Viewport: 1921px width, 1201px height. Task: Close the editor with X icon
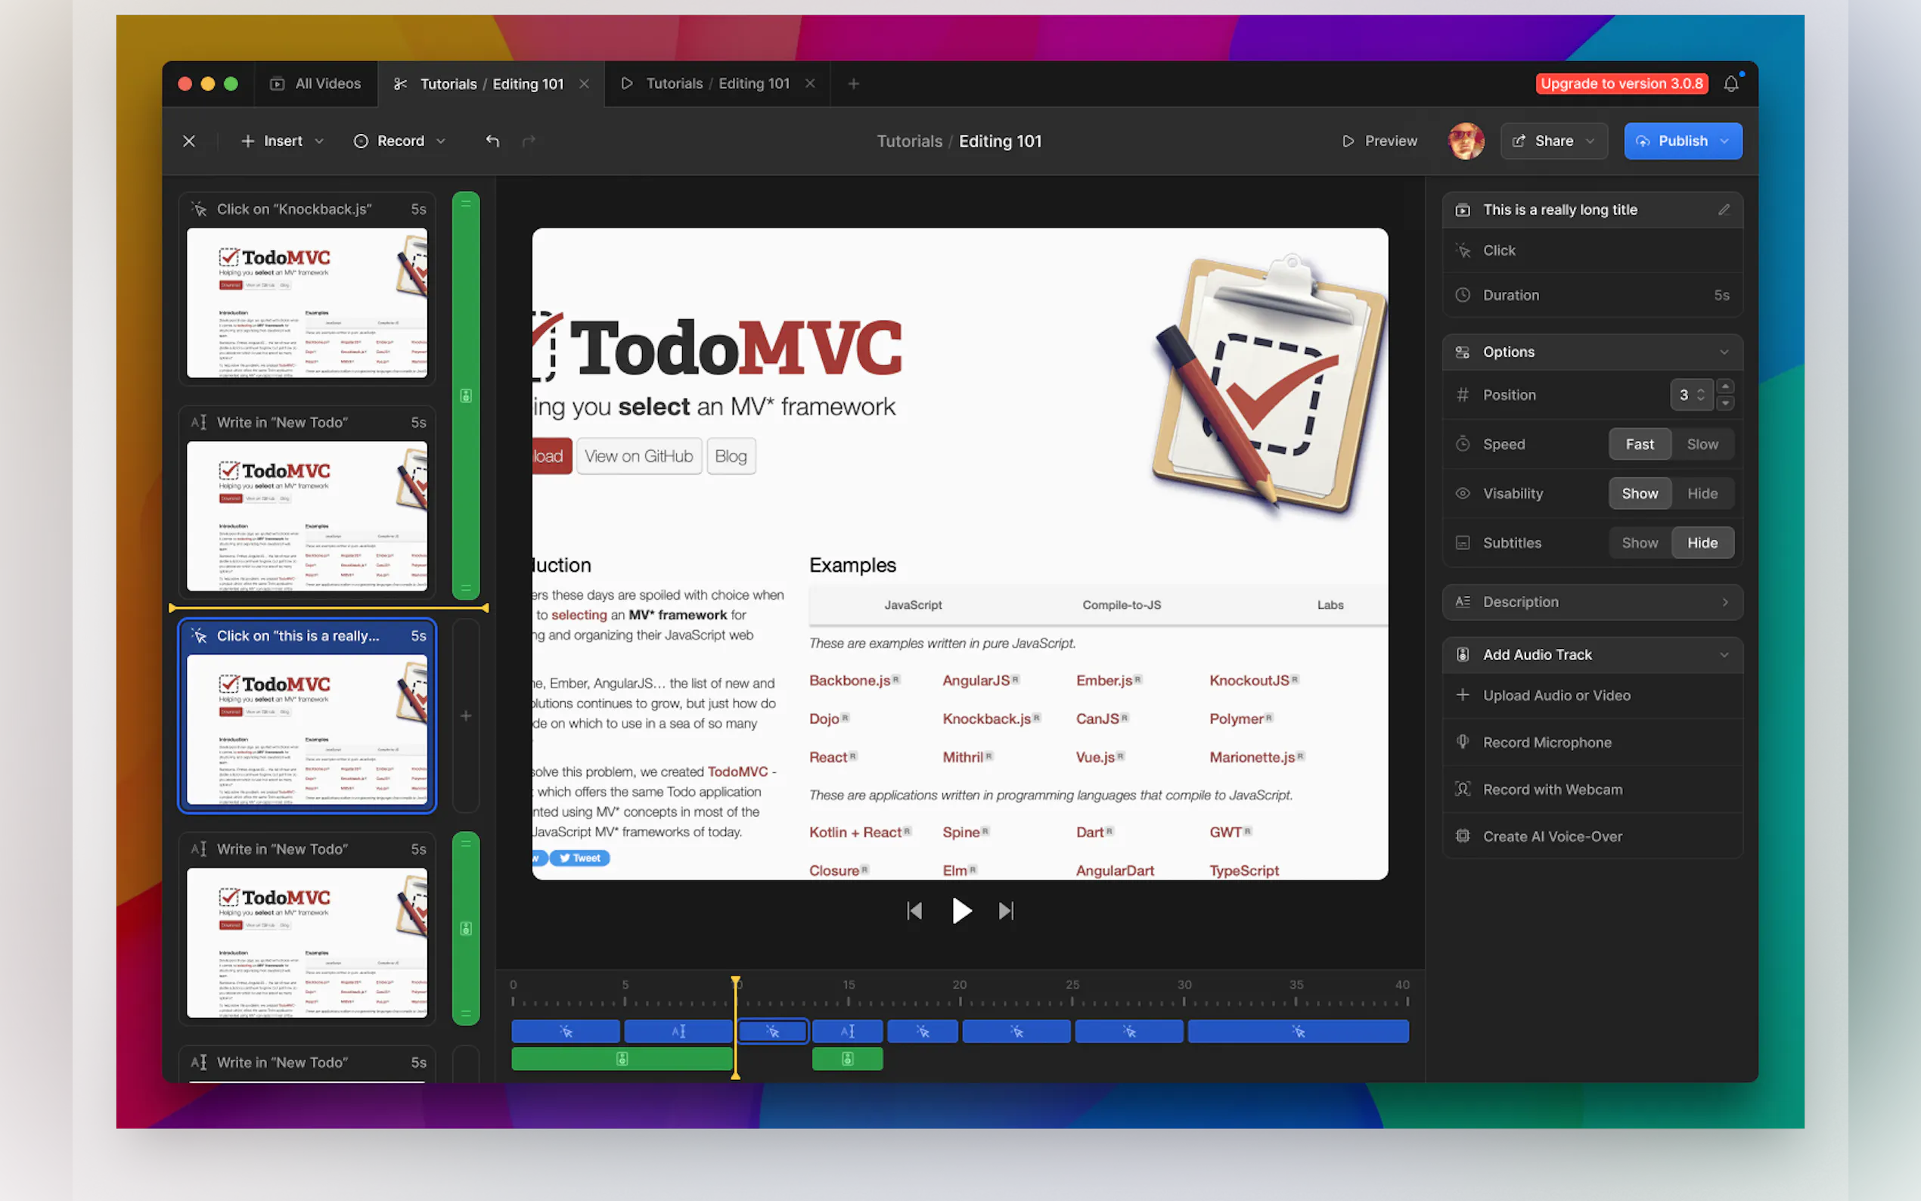[x=189, y=141]
